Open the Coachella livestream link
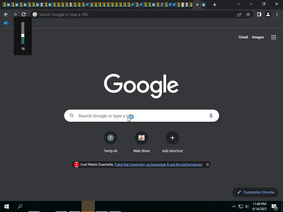283x212 pixels. tap(158, 165)
